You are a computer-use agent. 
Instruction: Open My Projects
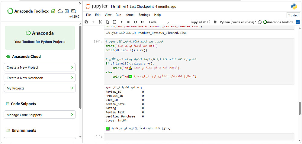40,88
